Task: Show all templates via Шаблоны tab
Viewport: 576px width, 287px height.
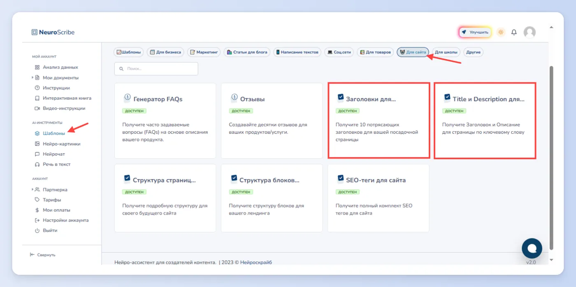Action: [x=129, y=52]
